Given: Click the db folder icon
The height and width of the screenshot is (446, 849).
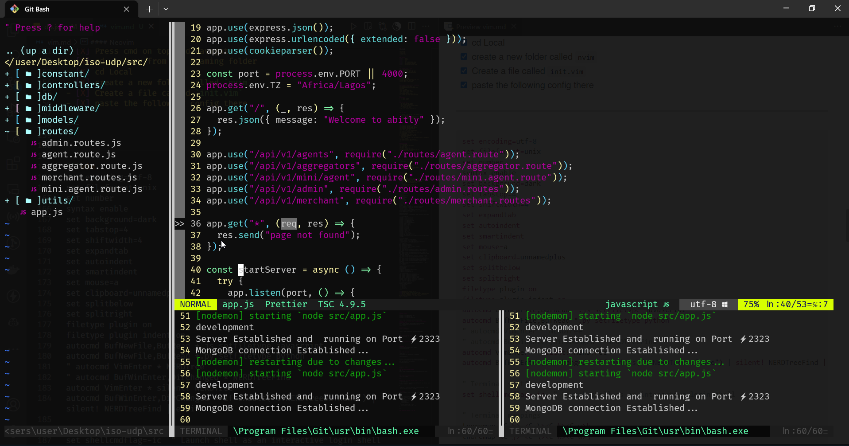Looking at the screenshot, I should click(x=28, y=97).
